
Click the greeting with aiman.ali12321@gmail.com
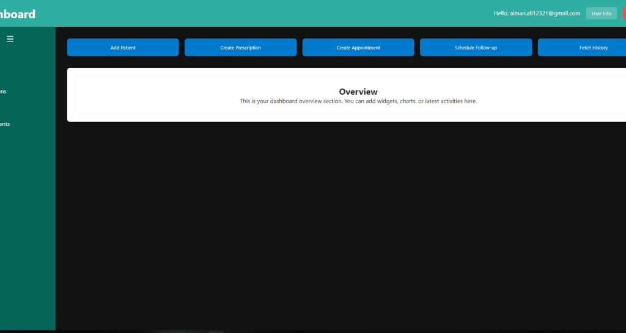[x=537, y=13]
